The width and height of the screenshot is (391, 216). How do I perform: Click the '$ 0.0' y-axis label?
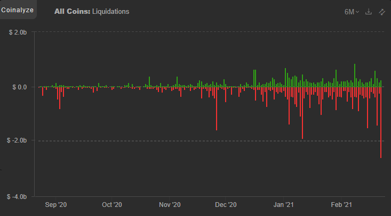click(19, 87)
